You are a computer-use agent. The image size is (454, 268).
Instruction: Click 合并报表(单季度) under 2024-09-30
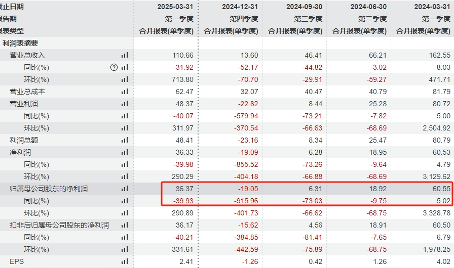click(x=295, y=31)
